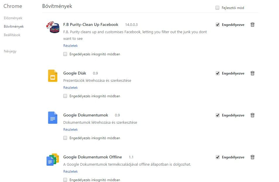
Task: Remove Google Dokumentumok using trash icon
Action: point(252,115)
